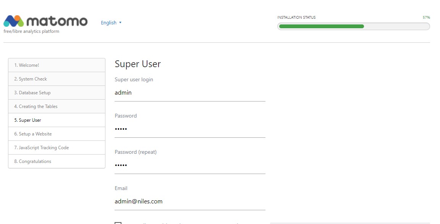Click the Password (repeat) field
Image resolution: width=440 pixels, height=224 pixels.
pyautogui.click(x=190, y=165)
